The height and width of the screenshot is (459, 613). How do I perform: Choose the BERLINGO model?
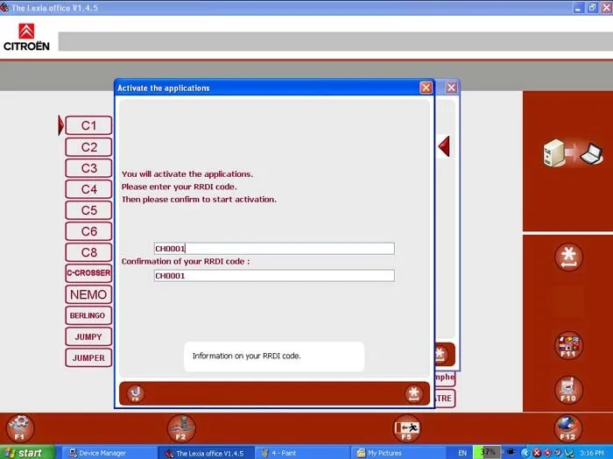click(x=88, y=315)
